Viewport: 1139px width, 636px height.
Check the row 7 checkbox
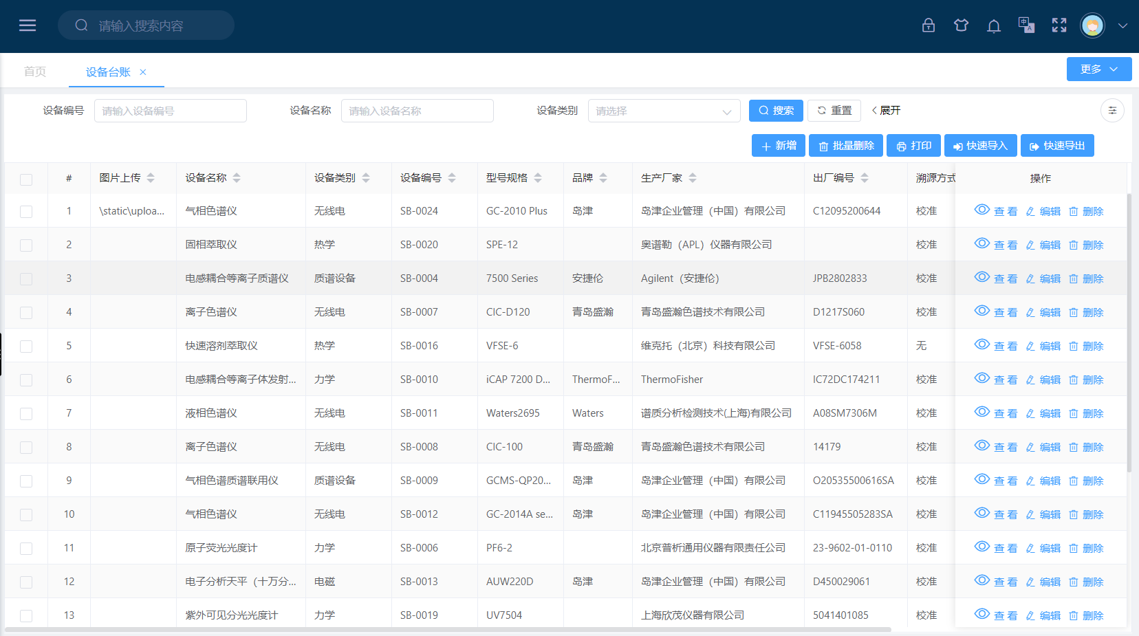26,414
